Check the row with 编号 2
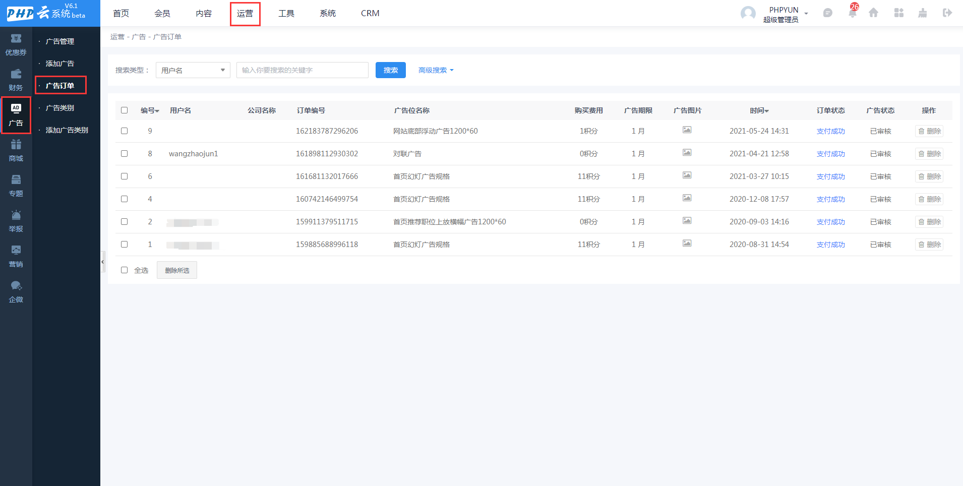 click(124, 222)
